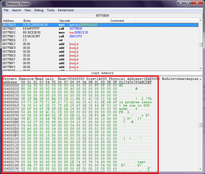Open the Tools menu

click(51, 10)
